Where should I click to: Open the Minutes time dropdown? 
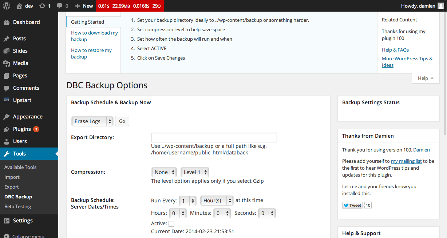coord(222,213)
